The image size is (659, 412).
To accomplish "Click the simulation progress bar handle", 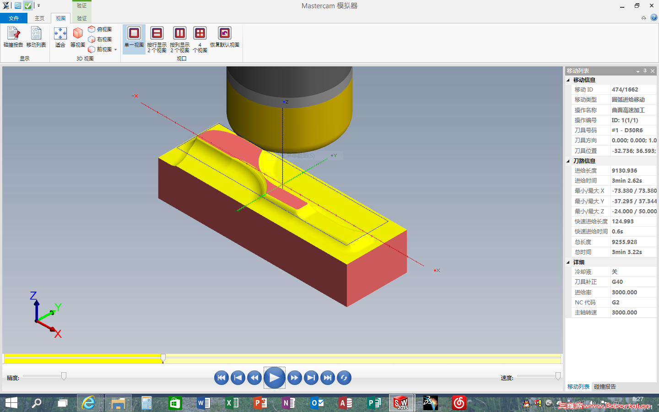I will point(163,358).
